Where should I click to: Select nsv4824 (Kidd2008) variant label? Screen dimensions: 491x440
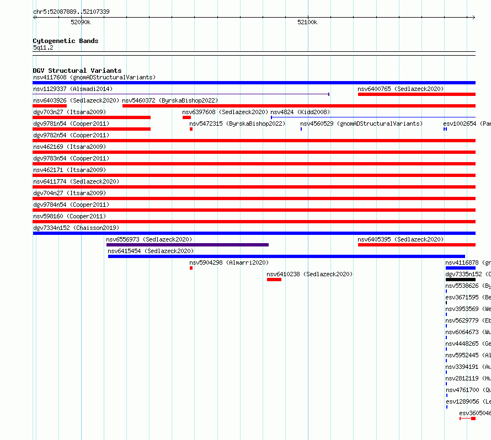pyautogui.click(x=300, y=112)
